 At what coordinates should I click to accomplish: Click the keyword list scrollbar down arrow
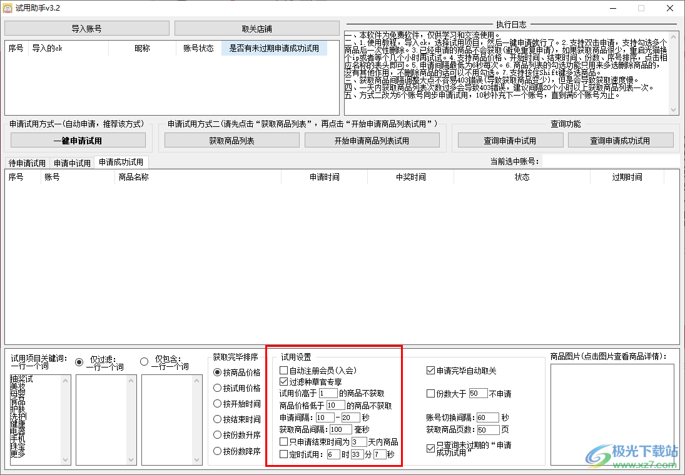(x=66, y=460)
